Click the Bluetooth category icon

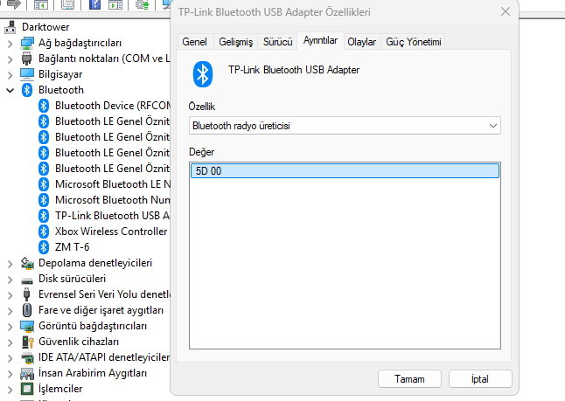[x=27, y=90]
